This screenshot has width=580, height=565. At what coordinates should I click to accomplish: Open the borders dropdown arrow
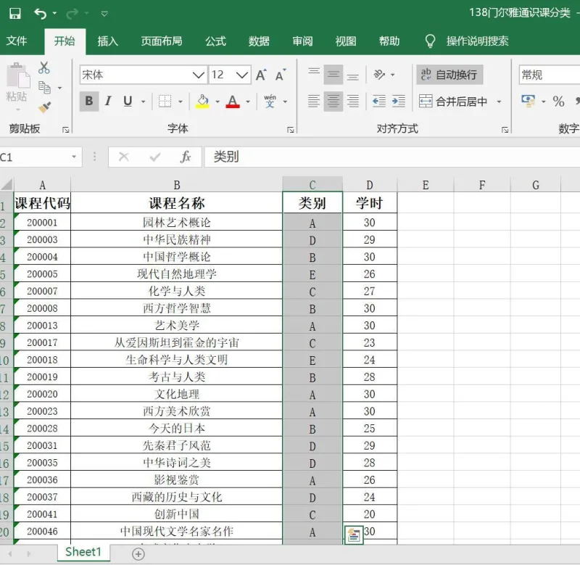tap(181, 102)
